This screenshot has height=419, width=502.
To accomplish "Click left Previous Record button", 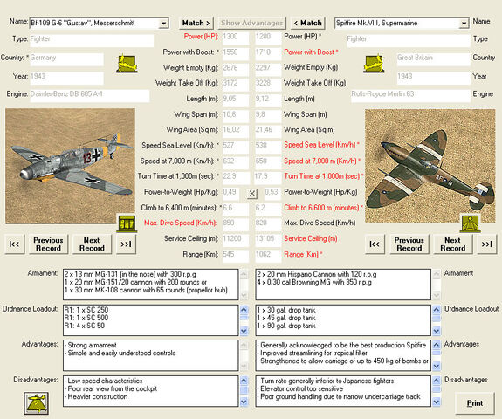I will pyautogui.click(x=48, y=244).
